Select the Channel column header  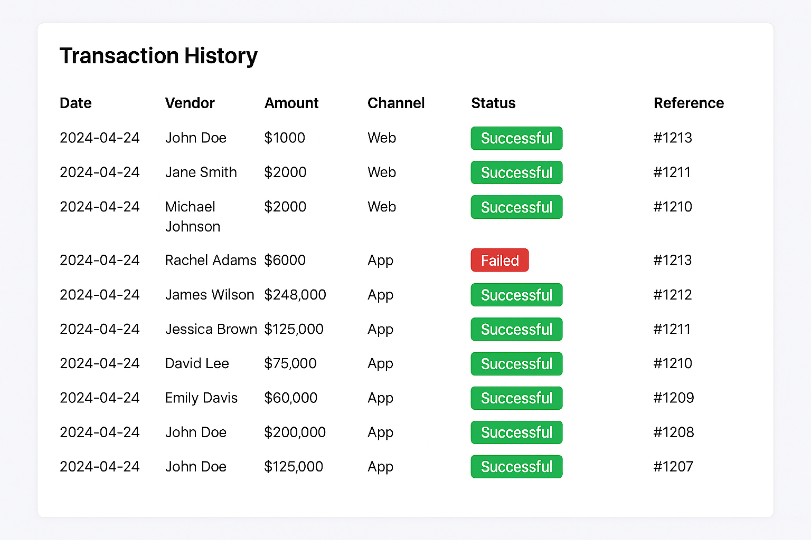click(x=396, y=103)
